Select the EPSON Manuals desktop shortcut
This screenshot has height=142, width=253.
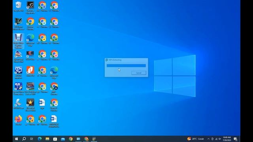click(x=19, y=73)
